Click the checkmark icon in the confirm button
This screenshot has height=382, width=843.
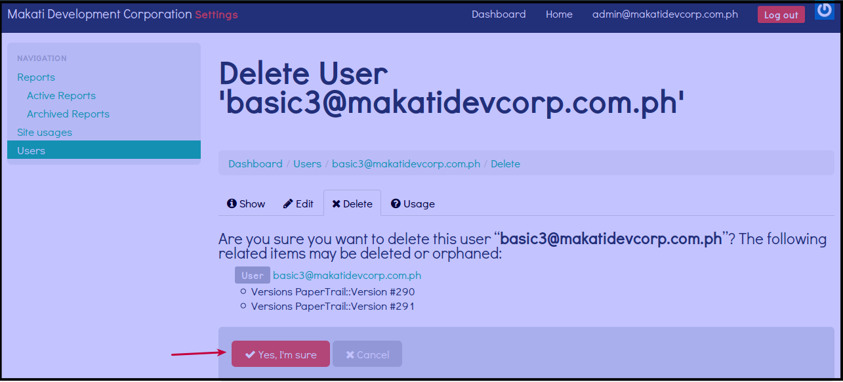point(250,354)
